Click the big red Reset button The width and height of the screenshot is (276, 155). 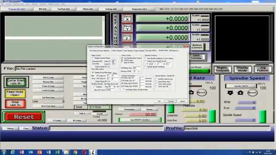click(24, 117)
